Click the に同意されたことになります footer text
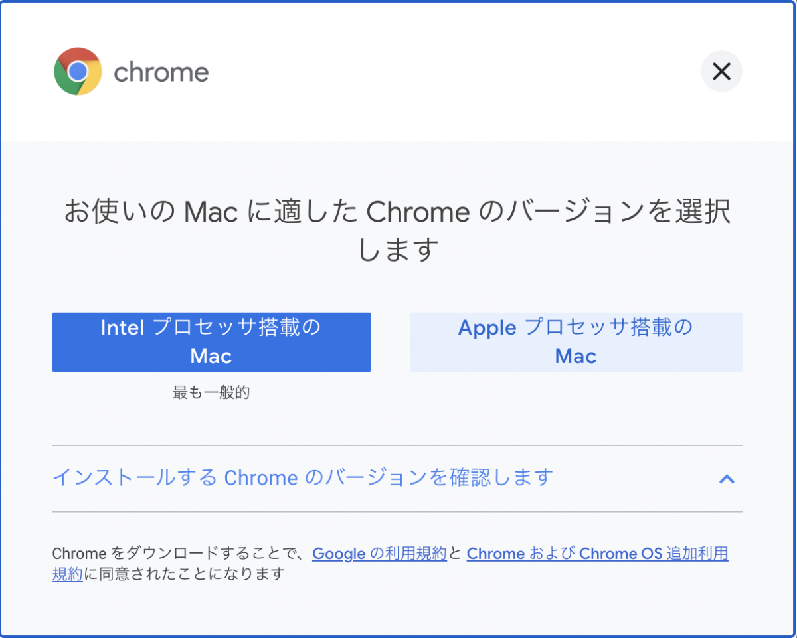This screenshot has width=797, height=638. pyautogui.click(x=184, y=574)
